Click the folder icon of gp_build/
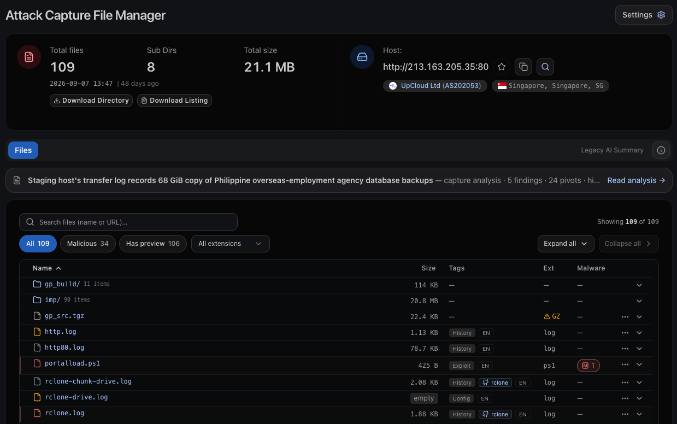 coord(37,284)
